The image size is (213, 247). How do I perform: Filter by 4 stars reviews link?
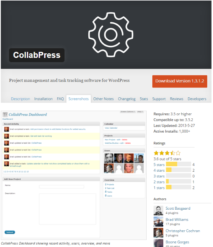tap(159, 171)
